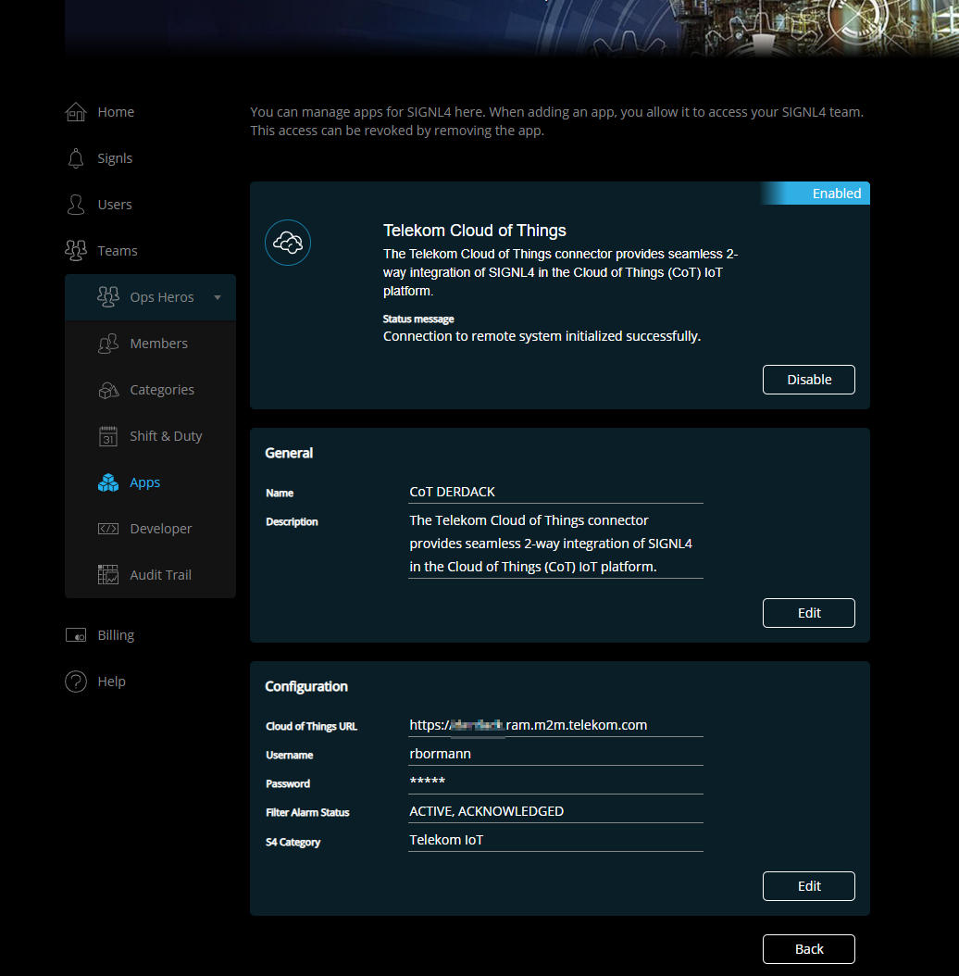Click the 'Username' label

pyautogui.click(x=290, y=755)
